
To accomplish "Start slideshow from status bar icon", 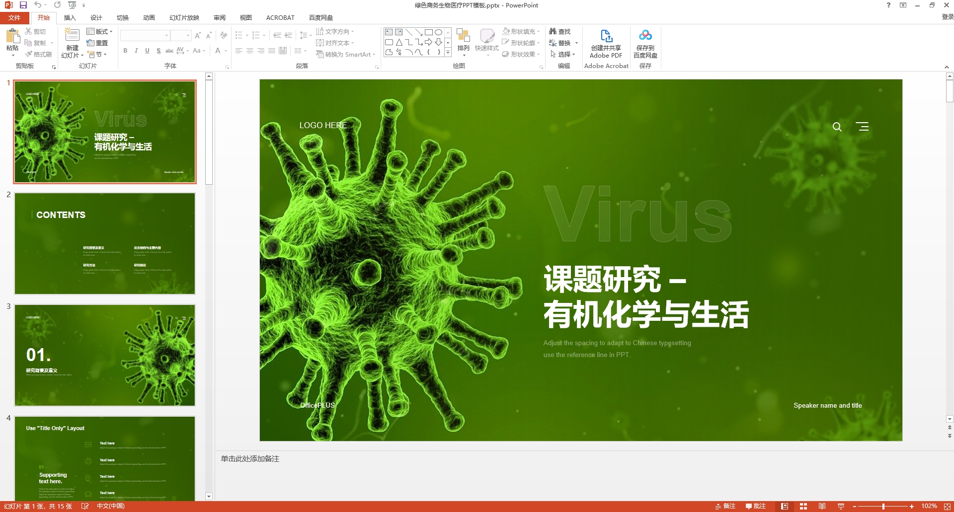I will coord(841,506).
